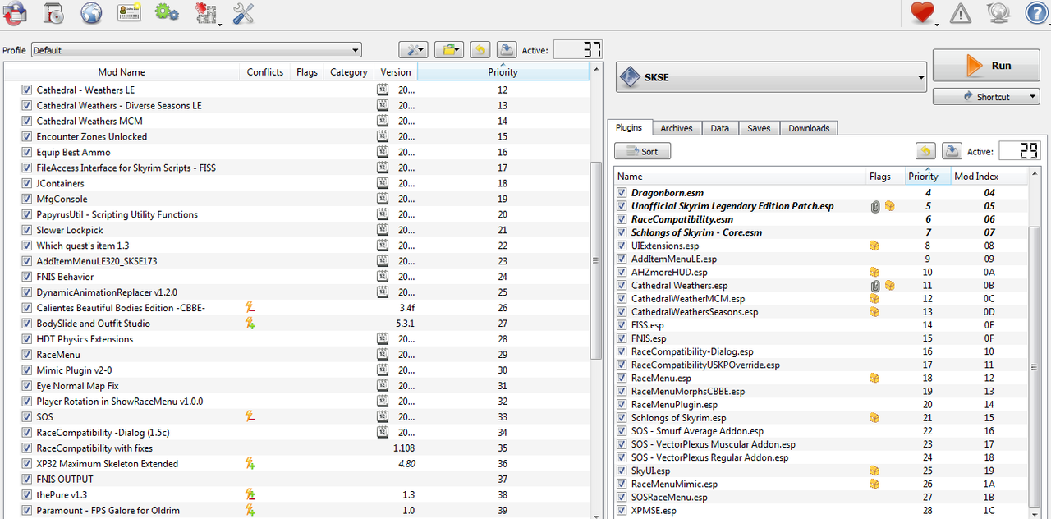Click conflict icon of Calientes Beautiful Bodies
This screenshot has height=519, width=1051.
(x=250, y=308)
